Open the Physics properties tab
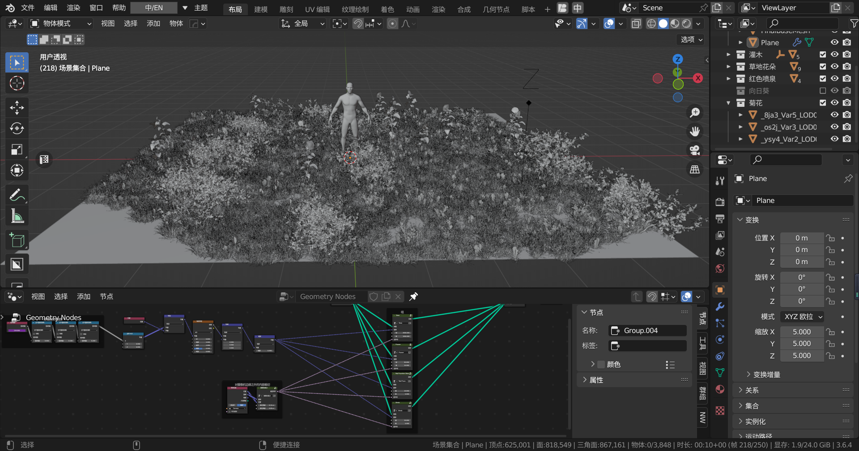This screenshot has height=451, width=859. tap(720, 340)
